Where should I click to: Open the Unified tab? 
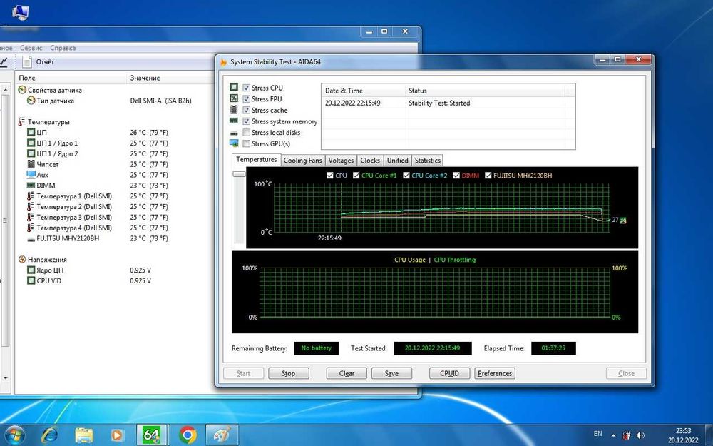click(x=397, y=161)
